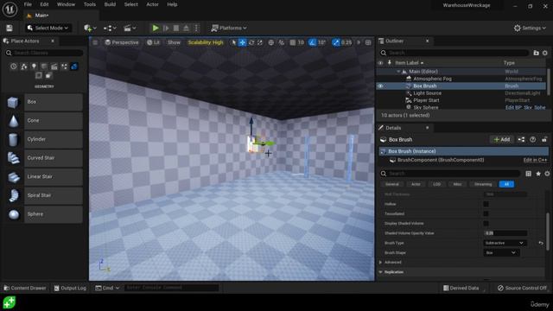Viewport: 553px width, 311px height.
Task: Select the highlighted Geometry category icon
Action: (x=74, y=67)
